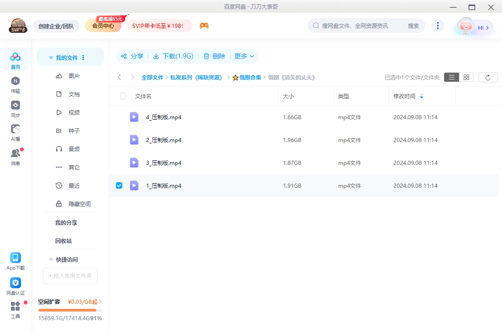Select all files via header checkbox
Image resolution: width=502 pixels, height=333 pixels.
[122, 96]
